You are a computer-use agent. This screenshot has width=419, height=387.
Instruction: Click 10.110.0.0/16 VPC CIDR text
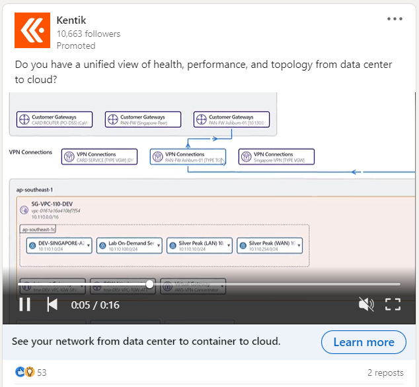45,217
